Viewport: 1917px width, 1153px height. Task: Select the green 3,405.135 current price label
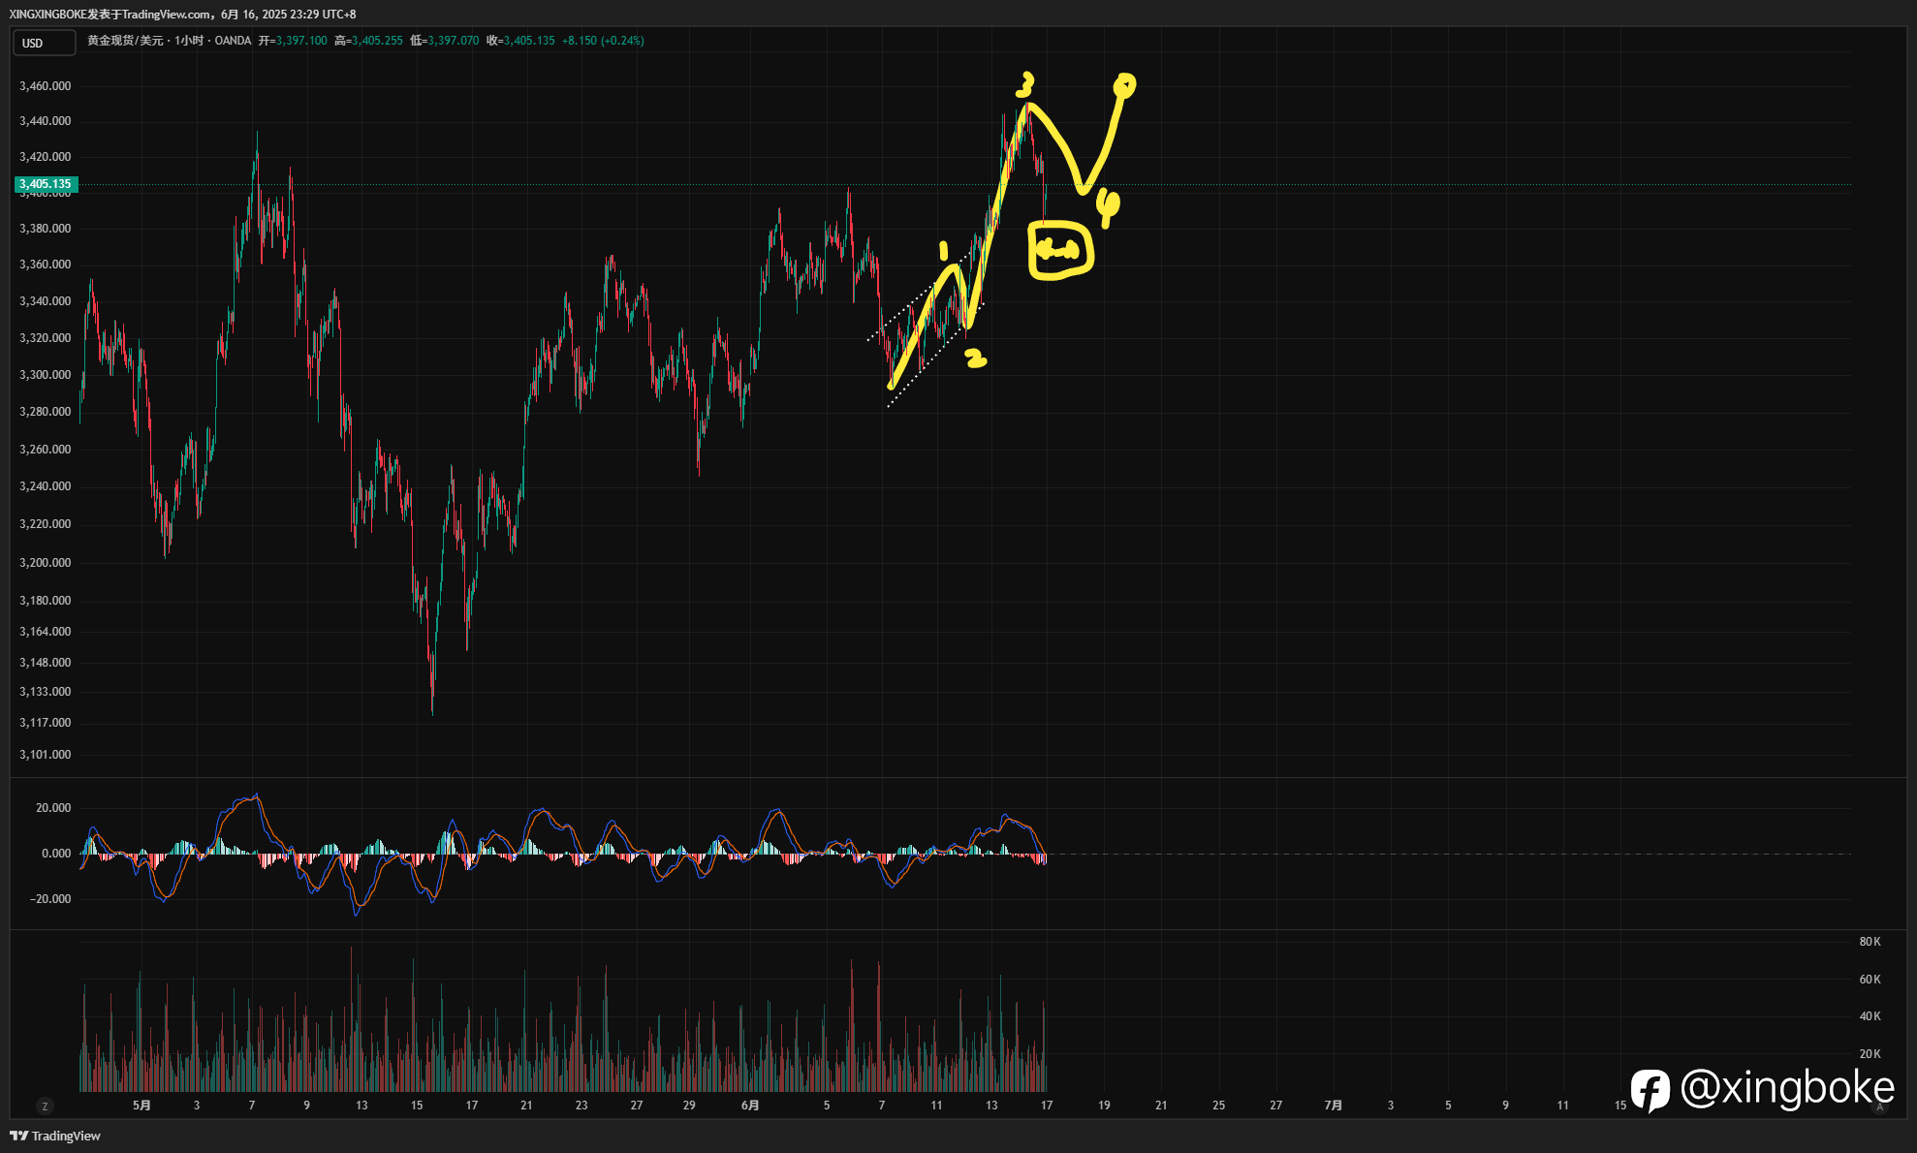pyautogui.click(x=46, y=184)
